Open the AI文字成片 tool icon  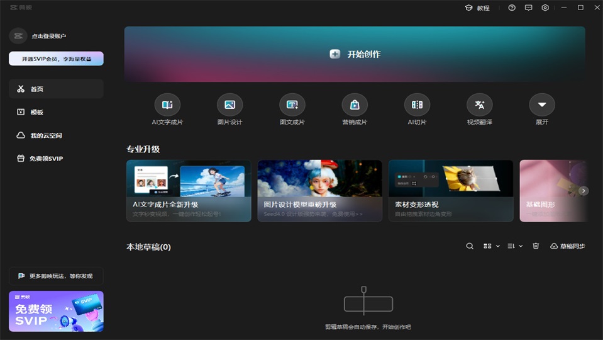[167, 105]
